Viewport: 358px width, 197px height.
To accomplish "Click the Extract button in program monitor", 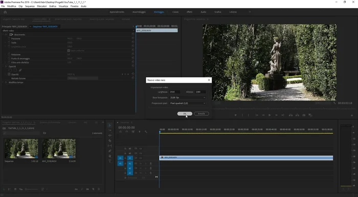I will pos(297,115).
